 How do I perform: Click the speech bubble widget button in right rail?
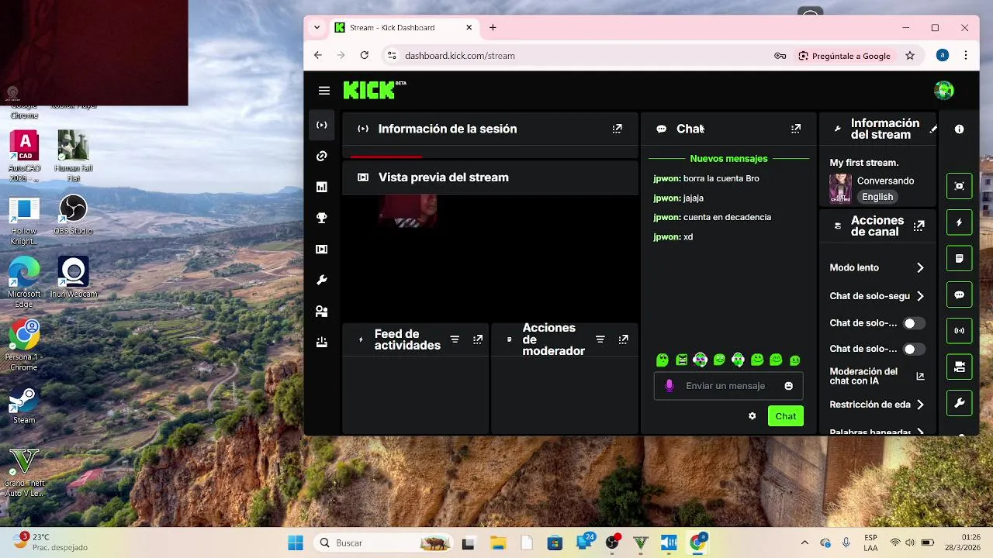click(960, 295)
